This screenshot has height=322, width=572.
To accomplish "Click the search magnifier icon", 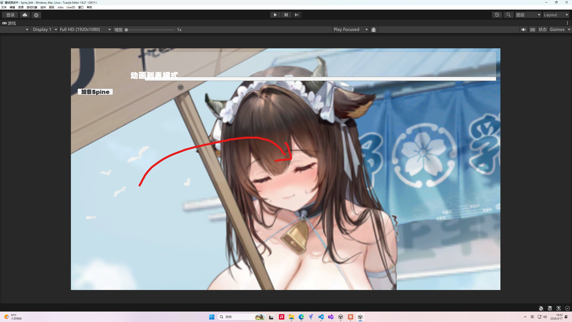I will coord(509,15).
